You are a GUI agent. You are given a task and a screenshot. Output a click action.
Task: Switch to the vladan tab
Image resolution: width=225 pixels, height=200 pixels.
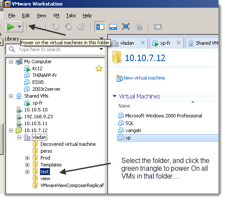pyautogui.click(x=127, y=43)
